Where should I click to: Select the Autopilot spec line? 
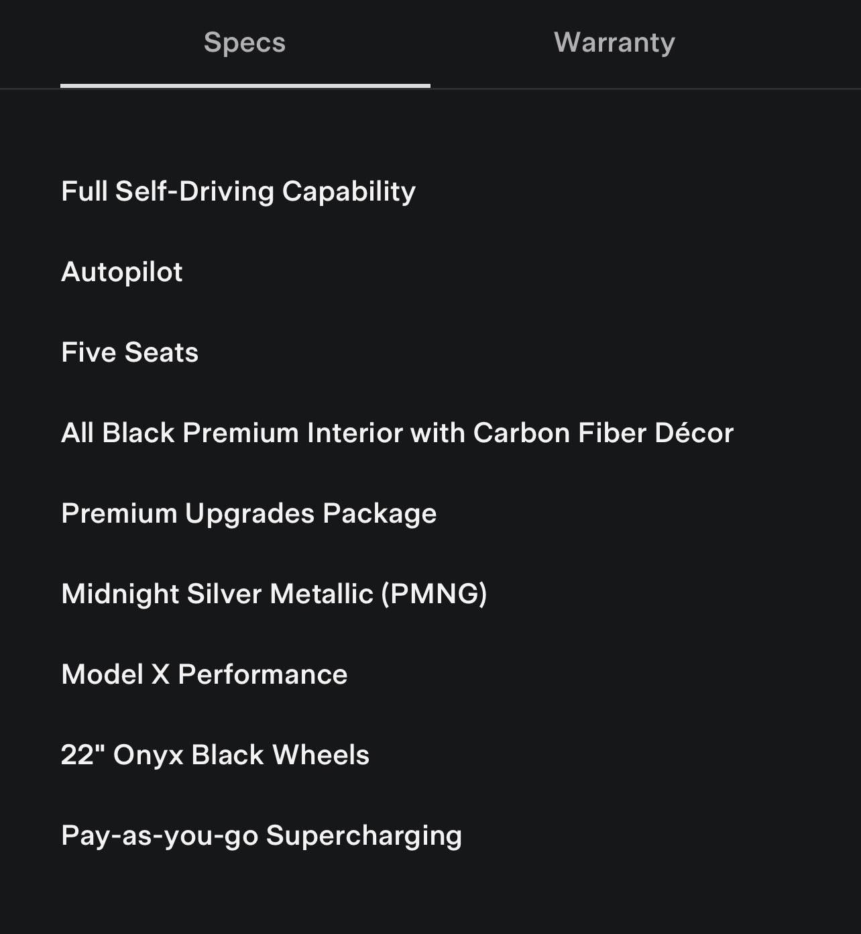pos(122,272)
